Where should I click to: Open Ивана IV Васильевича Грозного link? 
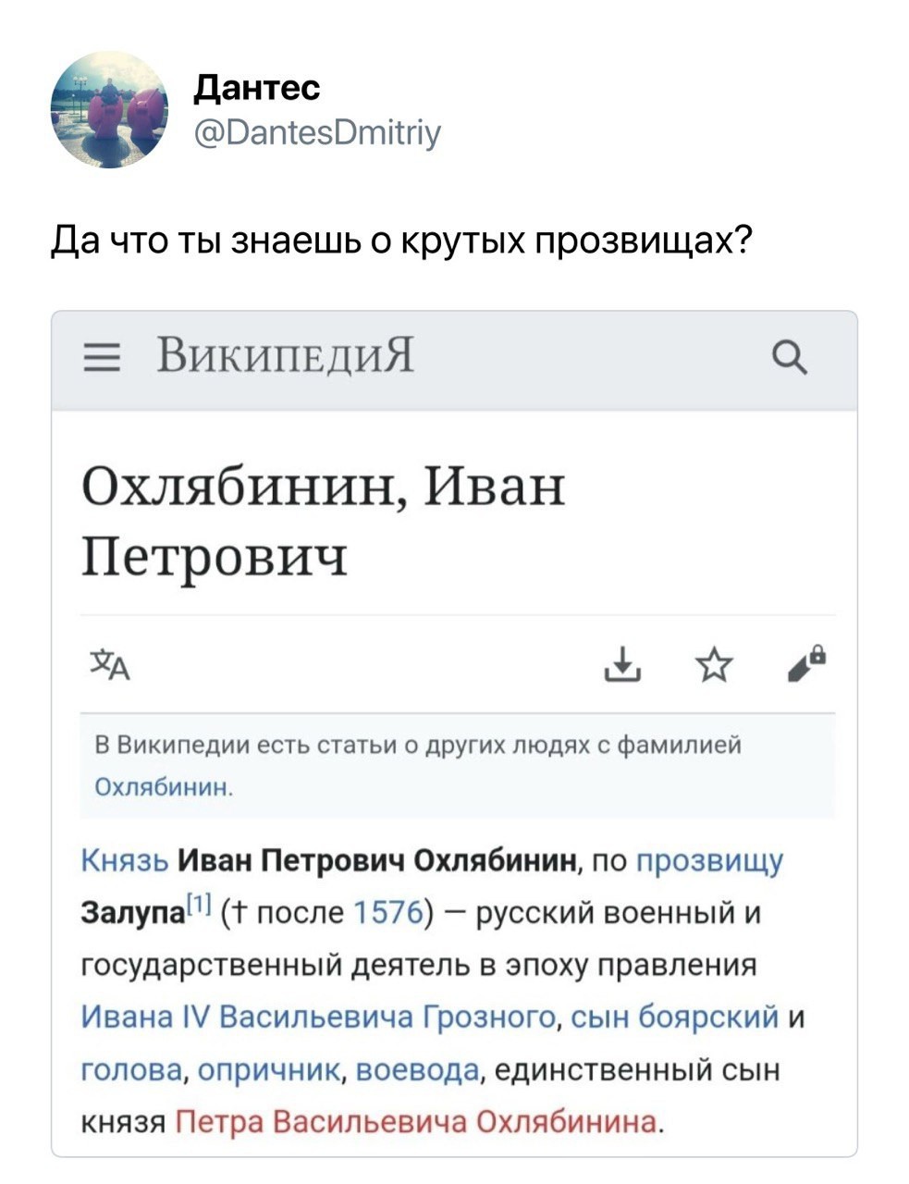click(320, 1017)
